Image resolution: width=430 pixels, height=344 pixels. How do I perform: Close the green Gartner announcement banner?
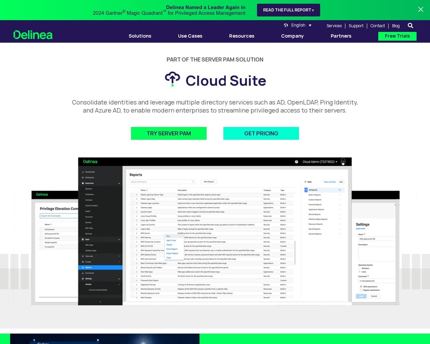pyautogui.click(x=420, y=9)
